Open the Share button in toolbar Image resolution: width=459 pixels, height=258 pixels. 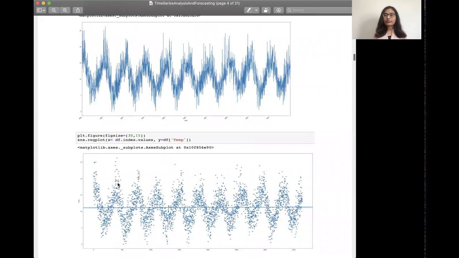click(78, 10)
